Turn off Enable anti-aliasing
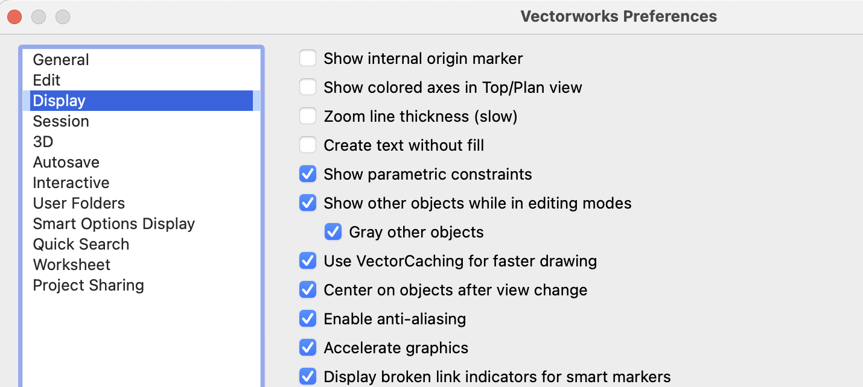Screen dimensions: 863x387 [x=308, y=318]
